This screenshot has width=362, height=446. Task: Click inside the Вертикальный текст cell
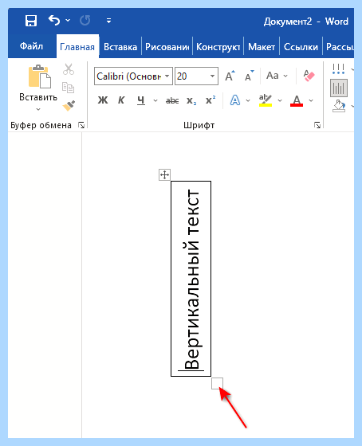(x=191, y=279)
